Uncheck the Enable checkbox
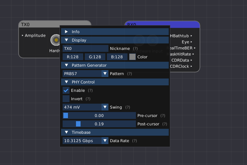The image size is (247, 165). pyautogui.click(x=66, y=90)
